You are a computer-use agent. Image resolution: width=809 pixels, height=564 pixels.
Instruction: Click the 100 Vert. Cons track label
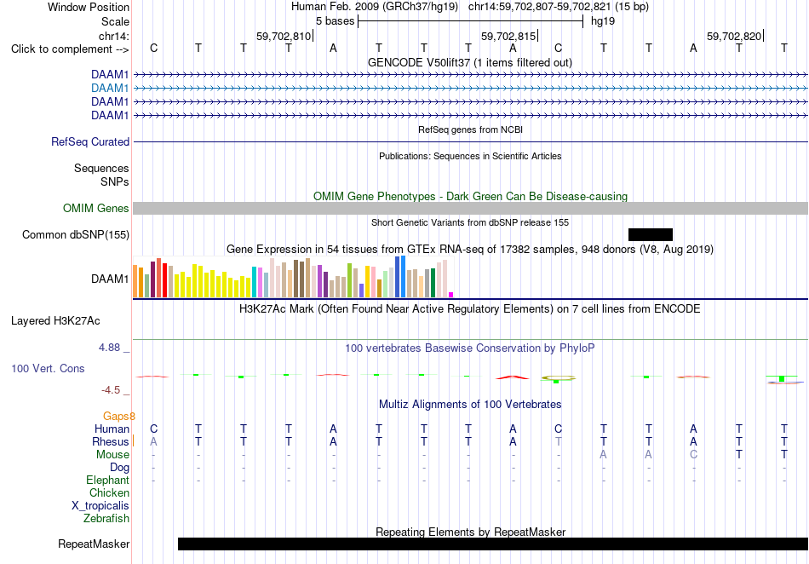(48, 368)
